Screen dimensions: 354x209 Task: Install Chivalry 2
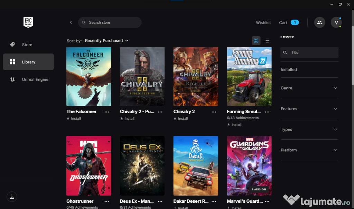tap(181, 119)
